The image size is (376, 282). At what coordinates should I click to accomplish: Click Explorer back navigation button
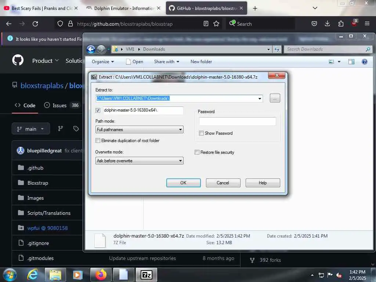[91, 50]
